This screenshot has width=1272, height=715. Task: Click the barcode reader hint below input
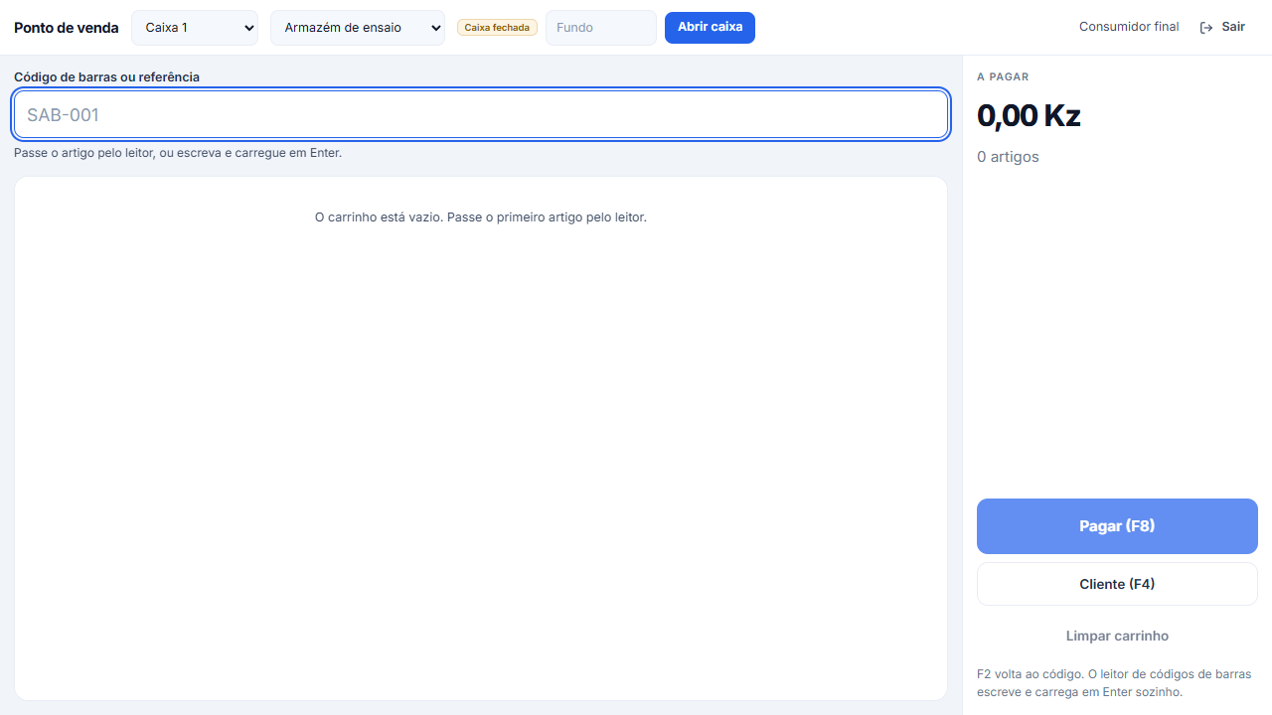pyautogui.click(x=178, y=153)
